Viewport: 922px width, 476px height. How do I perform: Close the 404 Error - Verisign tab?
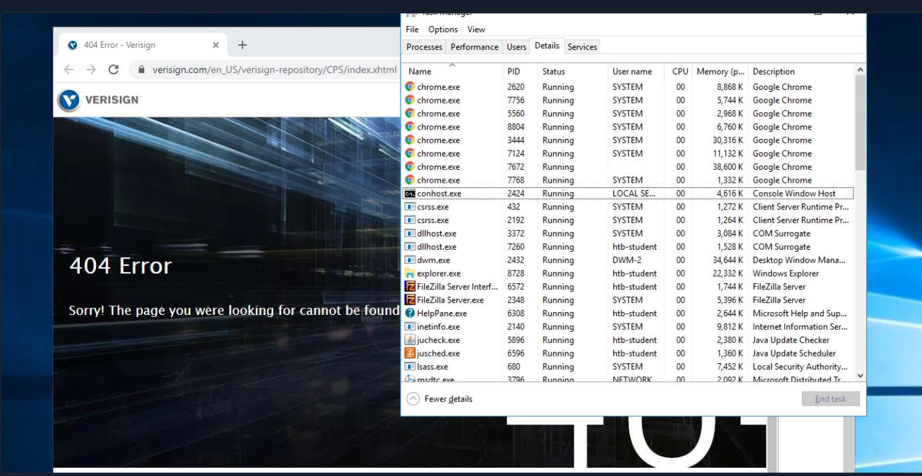pos(215,45)
